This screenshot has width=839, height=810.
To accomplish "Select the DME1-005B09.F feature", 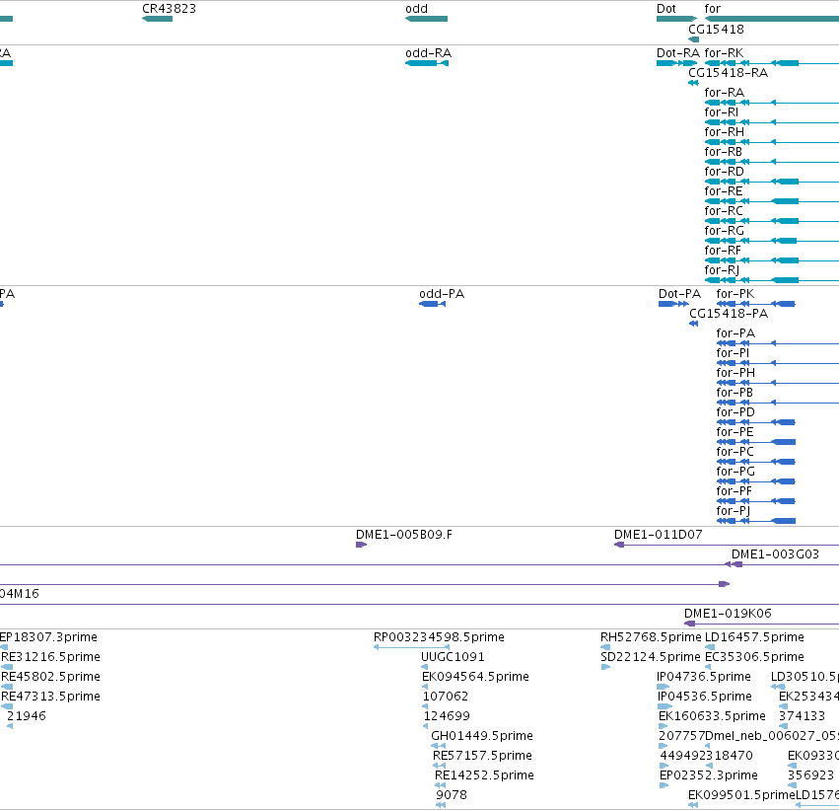I will (361, 545).
